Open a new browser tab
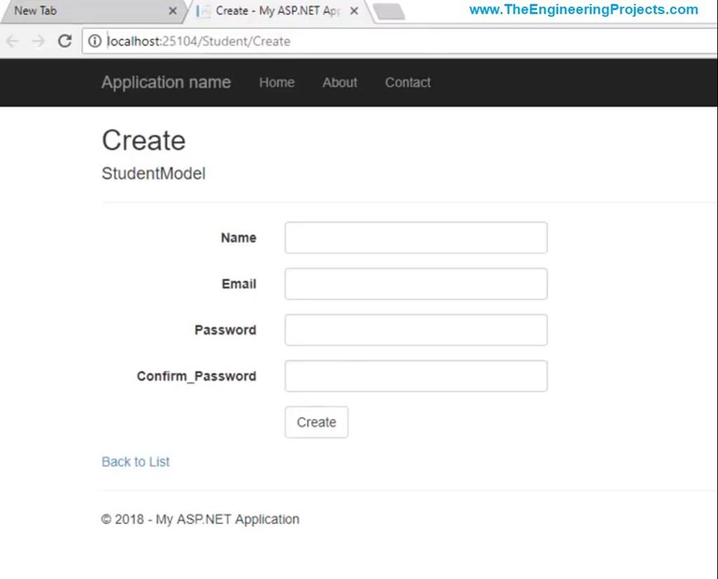Viewport: 718px width, 579px height. 390,11
